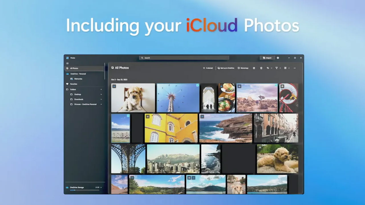Uncheck the beach bicycles photo checkbox
365x205 pixels.
pyautogui.click(x=128, y=116)
